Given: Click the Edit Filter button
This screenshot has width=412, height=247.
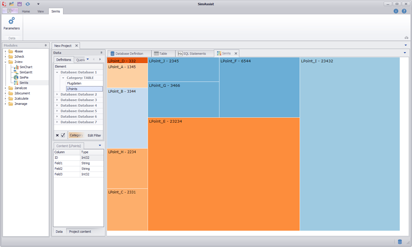Looking at the screenshot, I should [x=94, y=135].
